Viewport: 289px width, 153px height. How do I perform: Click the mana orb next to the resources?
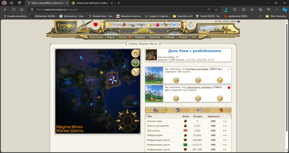(x=190, y=25)
